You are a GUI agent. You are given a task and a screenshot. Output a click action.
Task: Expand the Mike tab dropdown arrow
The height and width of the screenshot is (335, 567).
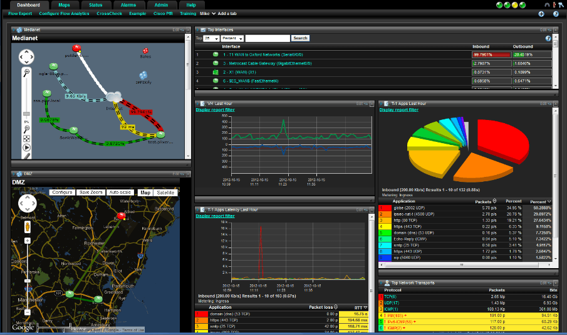[x=214, y=13]
